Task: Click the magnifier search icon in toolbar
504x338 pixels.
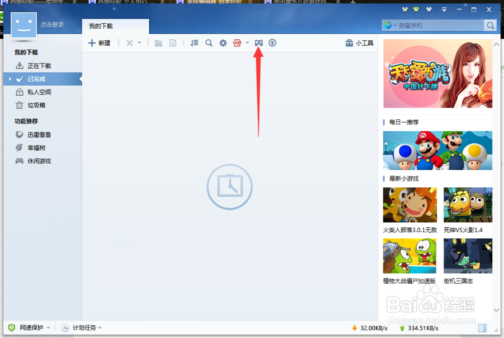Action: coord(209,43)
